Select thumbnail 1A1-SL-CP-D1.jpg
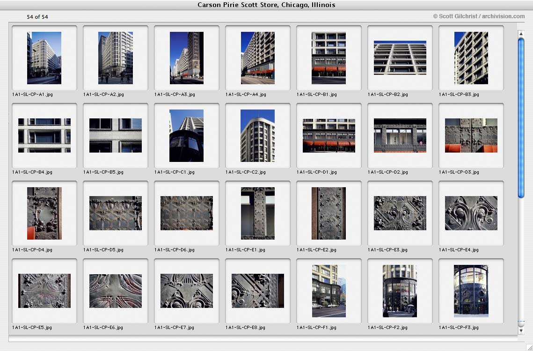 [x=329, y=135]
